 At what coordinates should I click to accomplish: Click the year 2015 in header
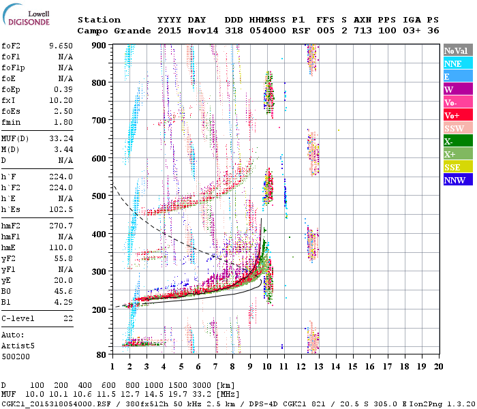(x=169, y=31)
